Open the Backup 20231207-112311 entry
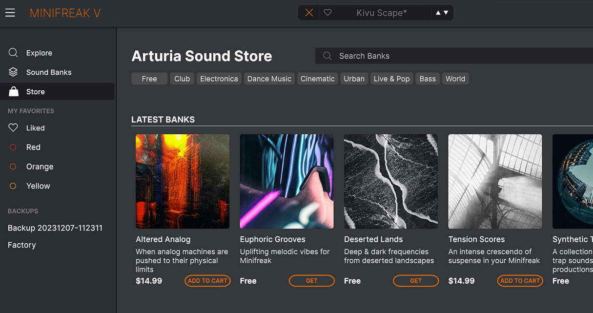The image size is (593, 313). click(55, 228)
